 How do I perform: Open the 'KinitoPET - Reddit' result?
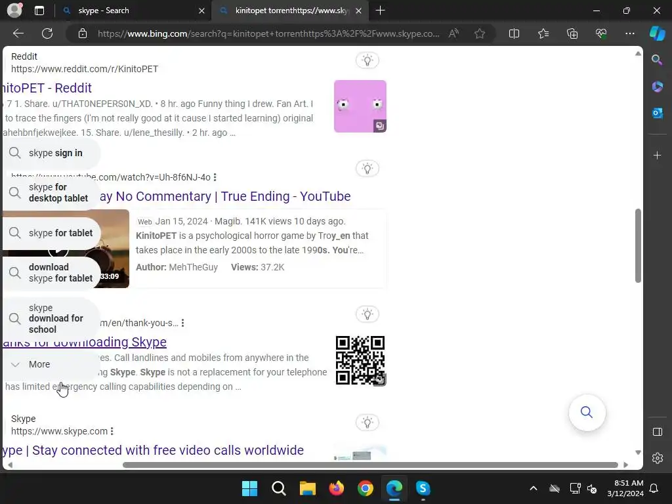47,88
